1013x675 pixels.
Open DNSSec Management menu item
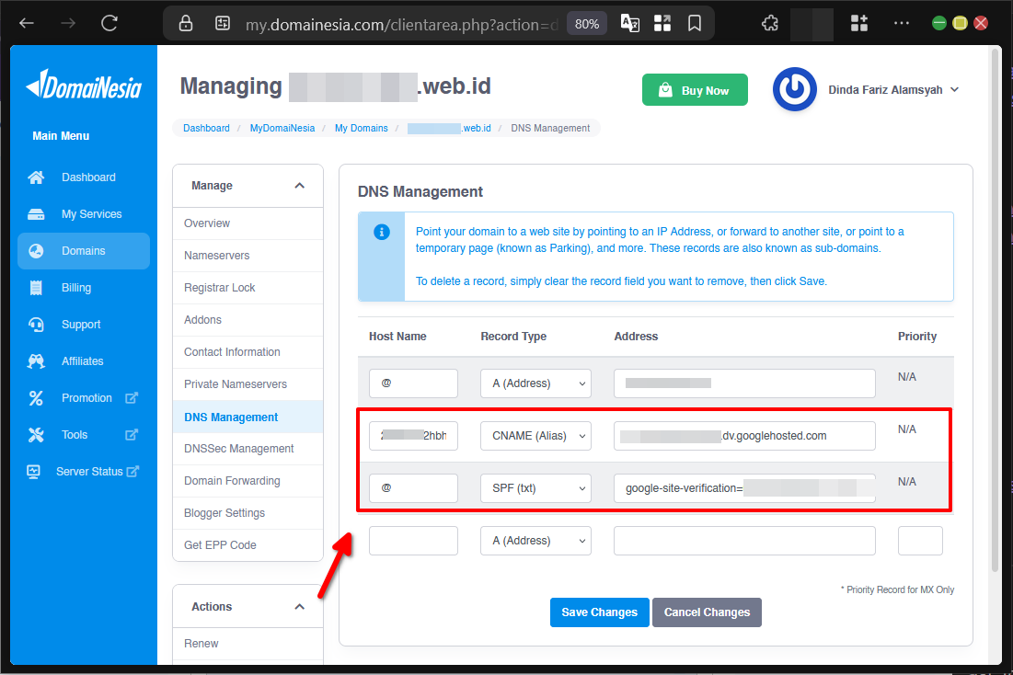[x=248, y=449]
